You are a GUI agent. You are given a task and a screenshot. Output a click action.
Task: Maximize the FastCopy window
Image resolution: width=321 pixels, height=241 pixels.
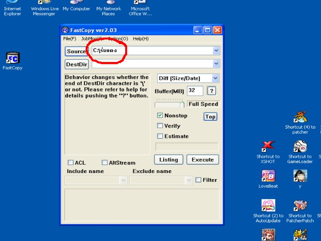tap(208, 30)
